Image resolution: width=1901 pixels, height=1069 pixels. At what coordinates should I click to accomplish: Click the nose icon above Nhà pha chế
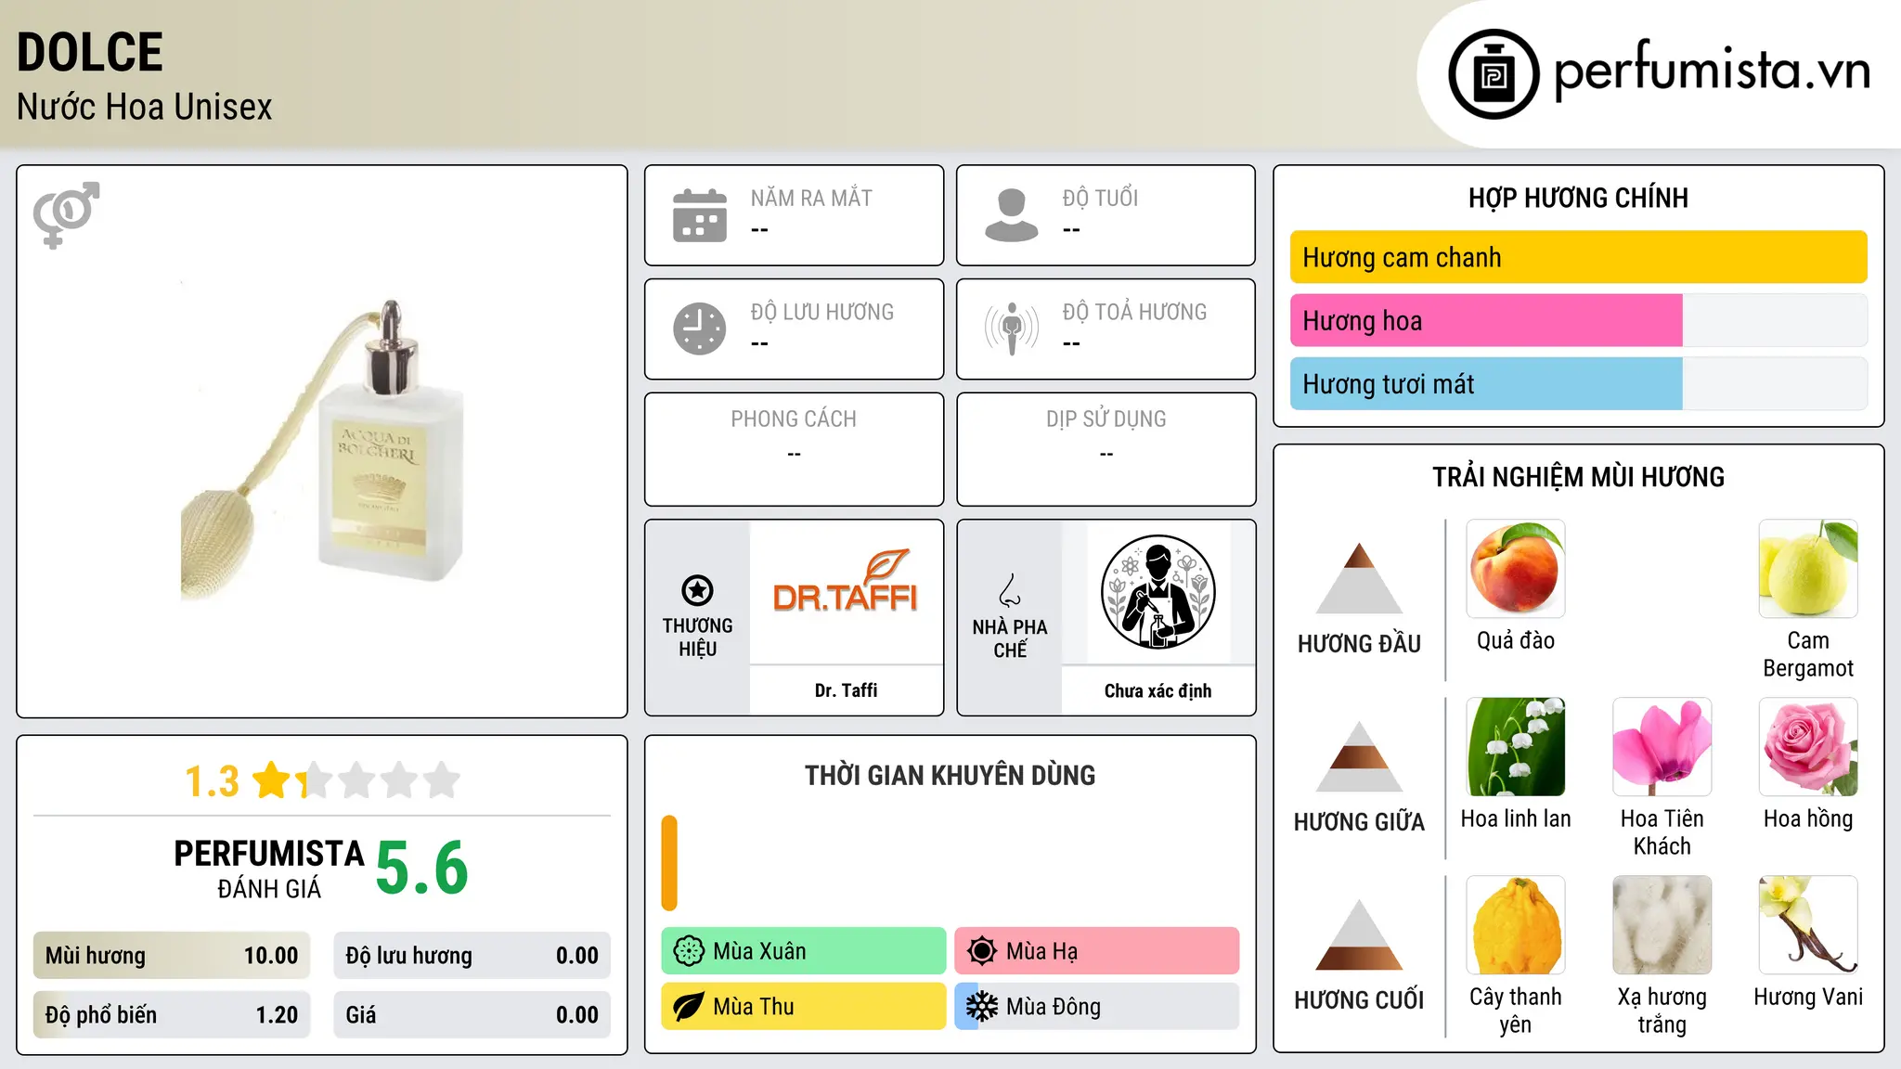(1010, 590)
